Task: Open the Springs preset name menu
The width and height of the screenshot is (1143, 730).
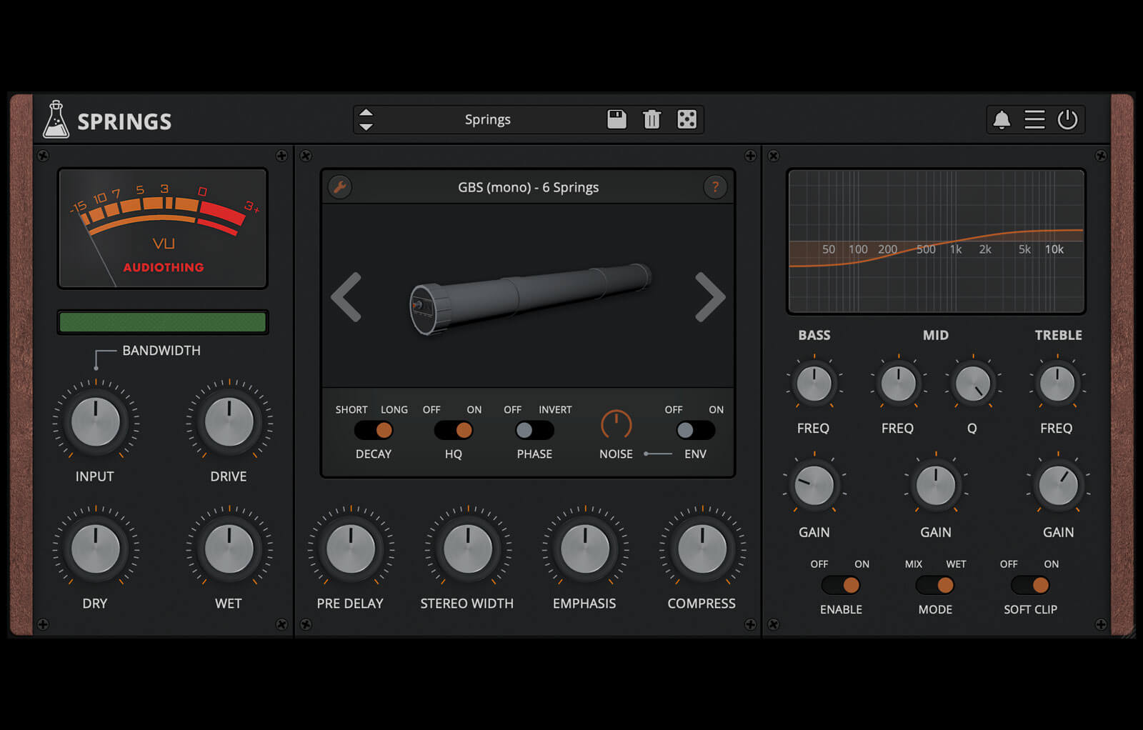Action: pos(488,119)
